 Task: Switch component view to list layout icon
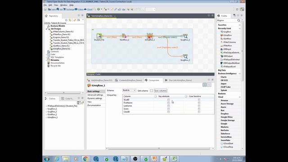(x=209, y=85)
